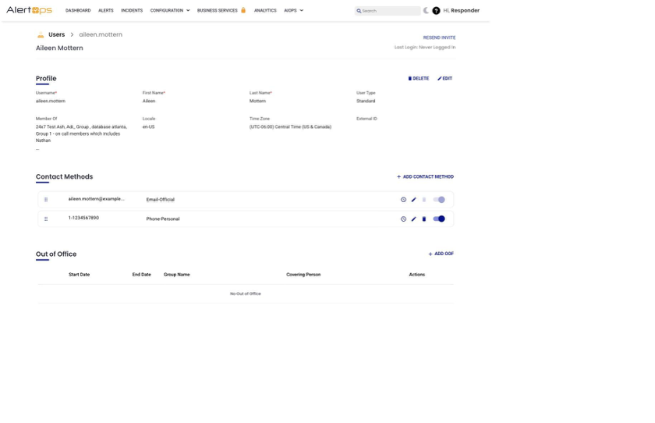
Task: Click the drag handle of 1-1234567890 row
Action: pyautogui.click(x=46, y=219)
